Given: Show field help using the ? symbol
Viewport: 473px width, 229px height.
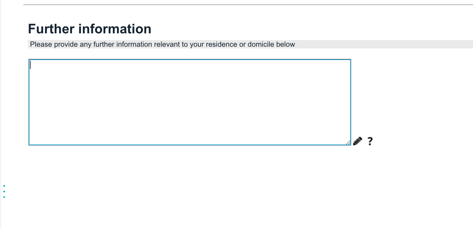Looking at the screenshot, I should [x=370, y=141].
